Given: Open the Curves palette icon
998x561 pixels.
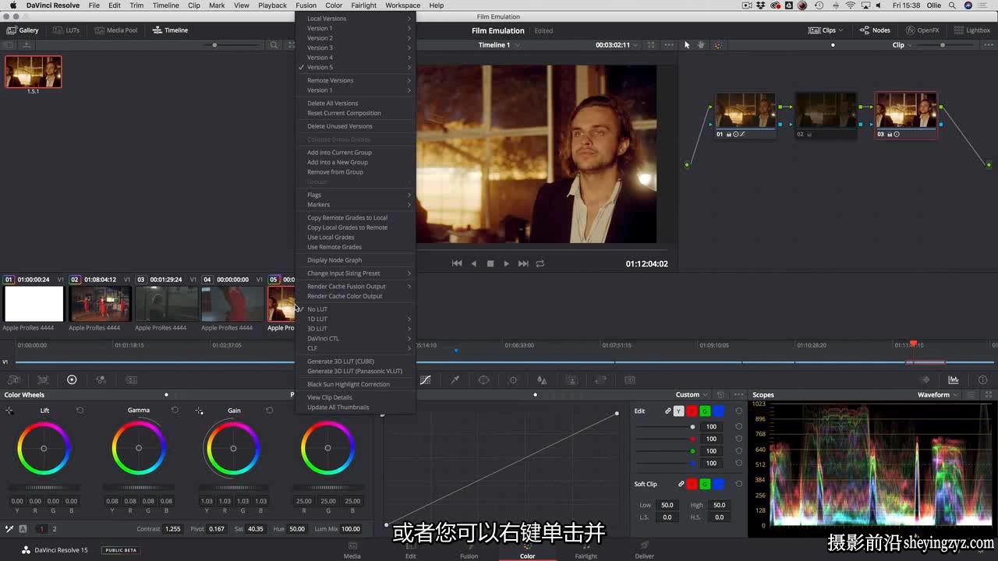Looking at the screenshot, I should [x=426, y=380].
